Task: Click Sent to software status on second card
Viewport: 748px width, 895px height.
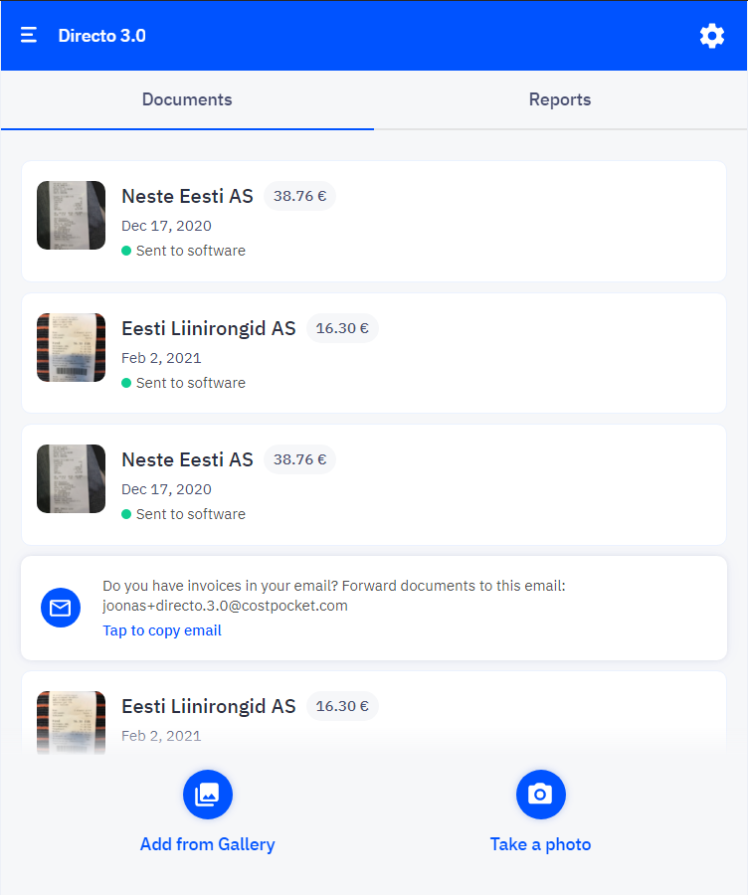Action: 183,383
